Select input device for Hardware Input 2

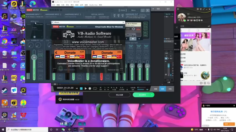click(x=51, y=17)
